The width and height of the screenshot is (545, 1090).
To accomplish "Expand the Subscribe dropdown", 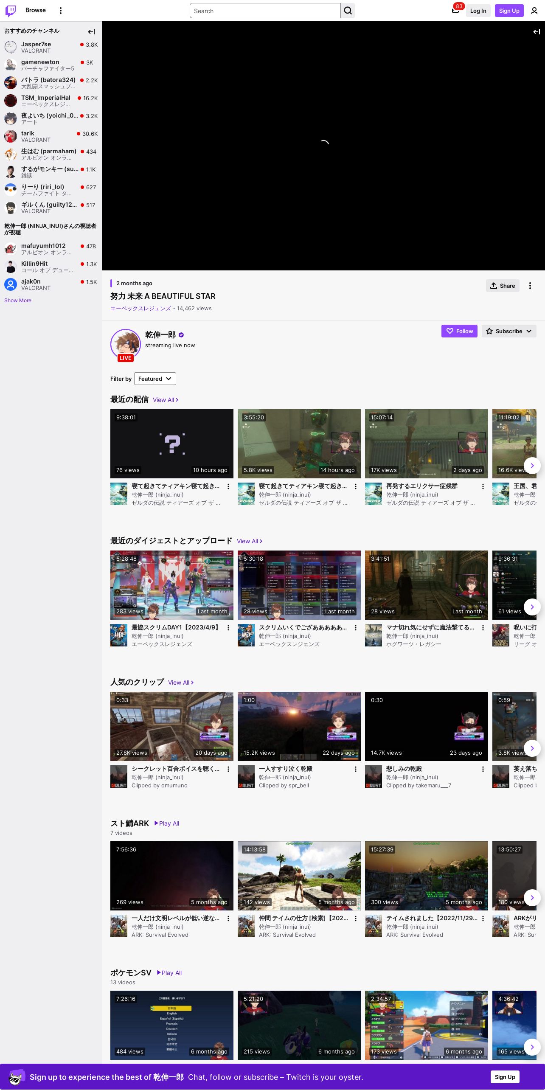I will point(509,331).
